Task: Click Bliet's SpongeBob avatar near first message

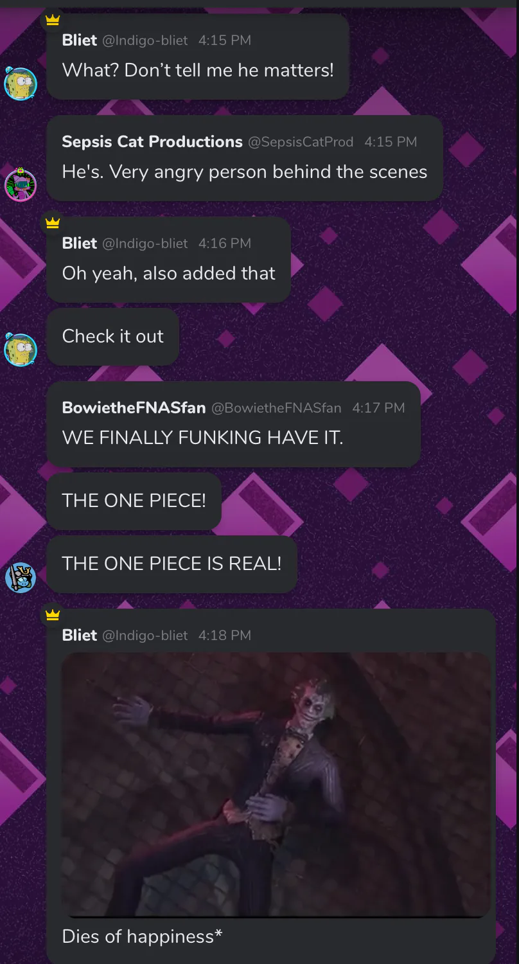Action: [x=21, y=84]
